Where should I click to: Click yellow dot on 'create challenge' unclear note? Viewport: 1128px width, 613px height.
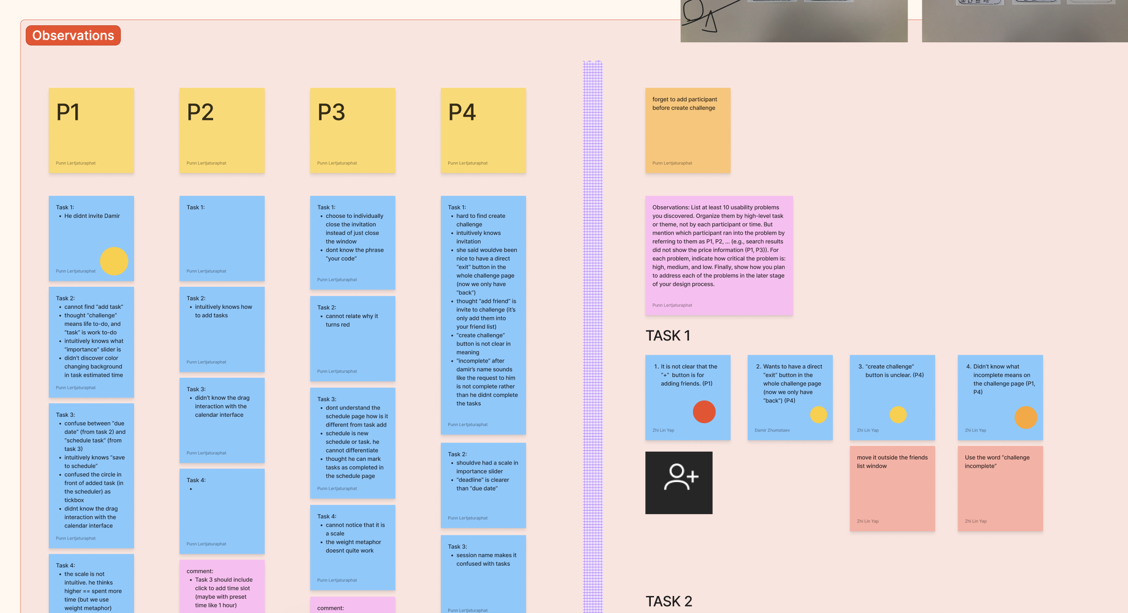pos(897,414)
